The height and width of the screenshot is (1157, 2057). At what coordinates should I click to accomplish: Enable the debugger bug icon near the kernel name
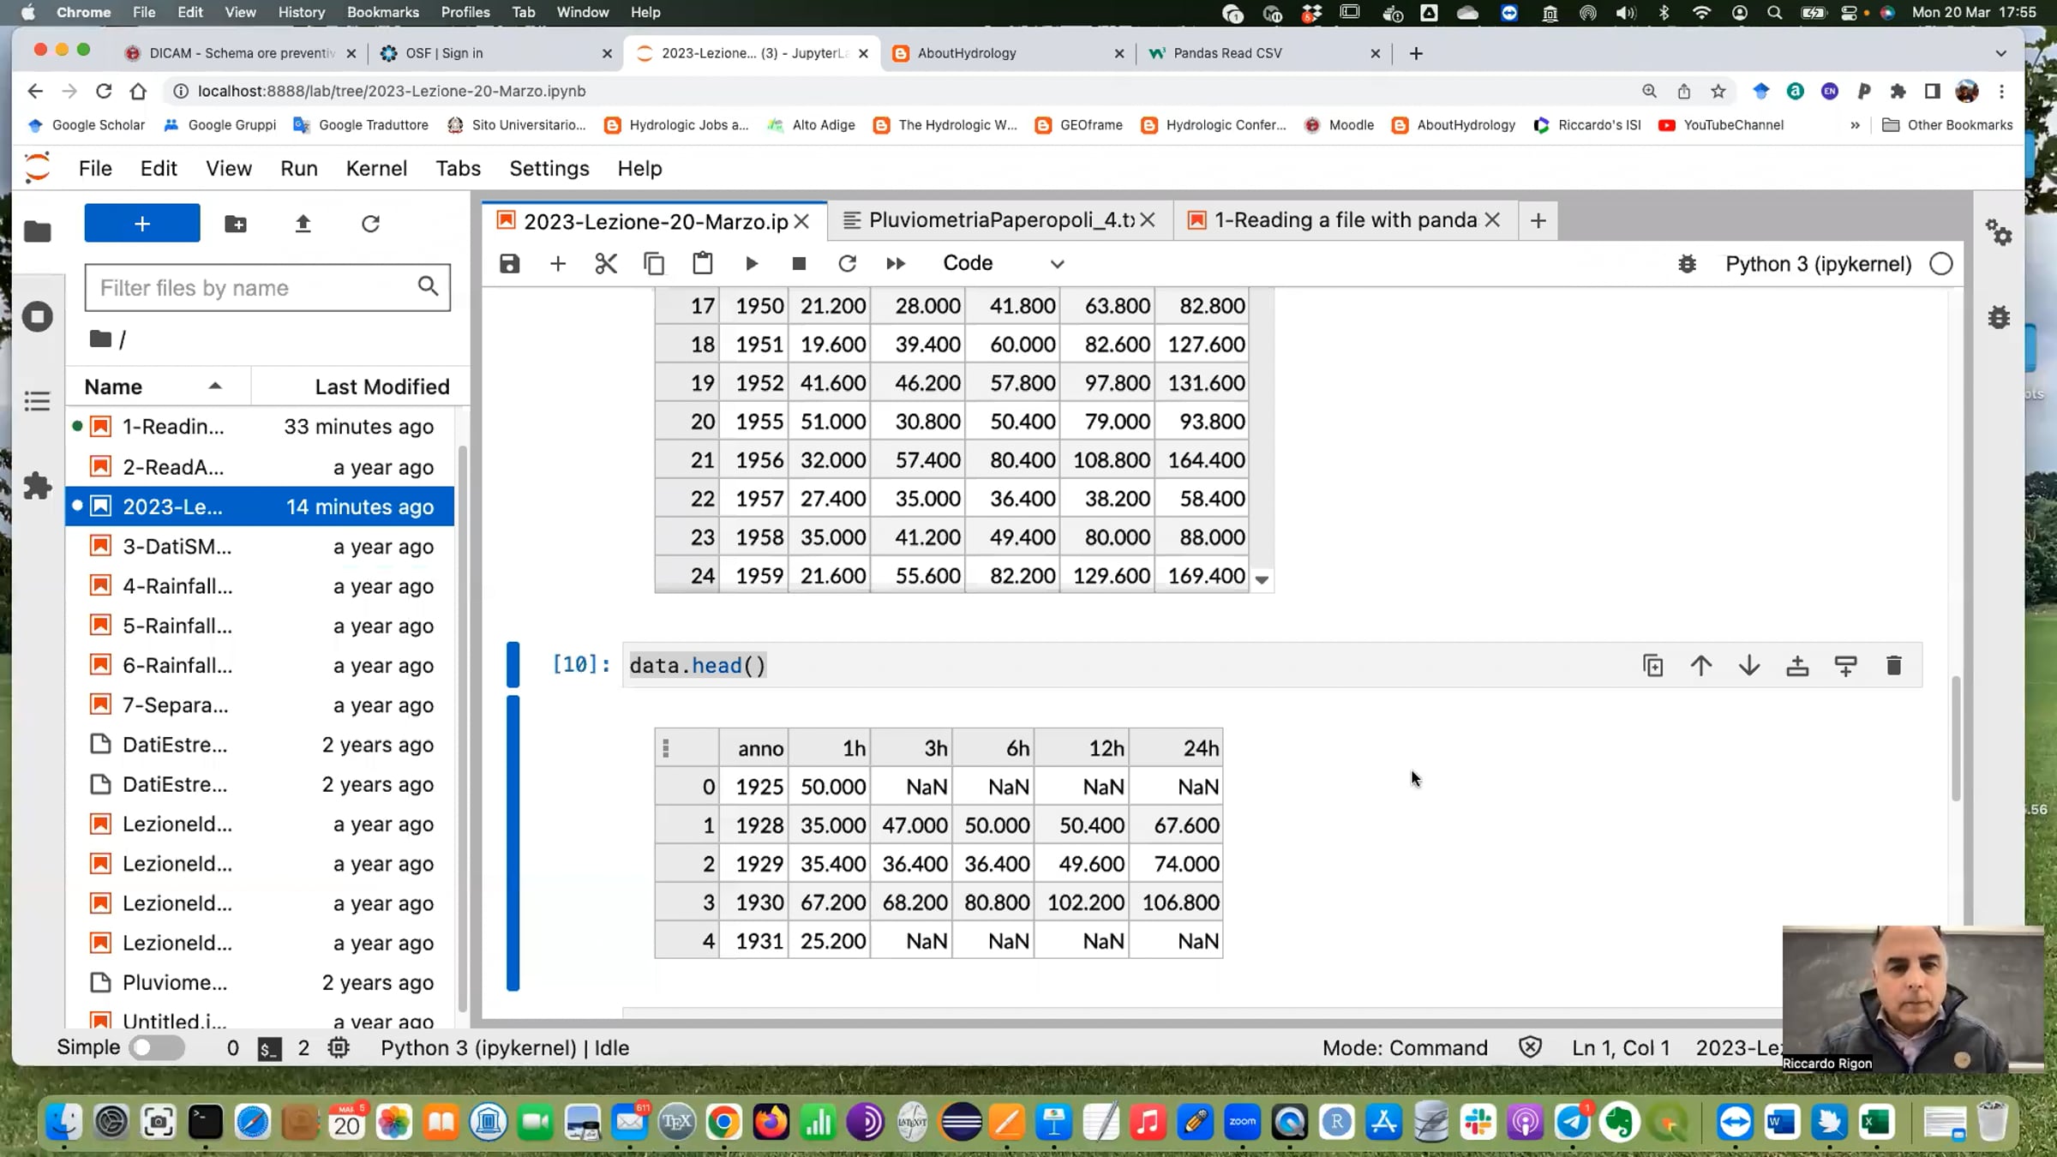[x=1687, y=264]
